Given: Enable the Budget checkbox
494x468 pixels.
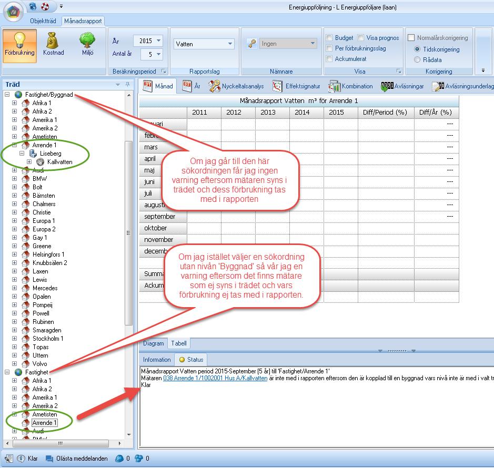Looking at the screenshot, I should pyautogui.click(x=329, y=38).
